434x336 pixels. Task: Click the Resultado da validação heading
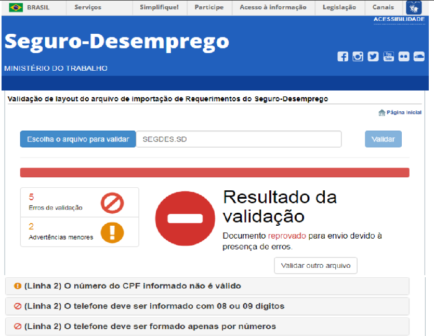point(280,206)
